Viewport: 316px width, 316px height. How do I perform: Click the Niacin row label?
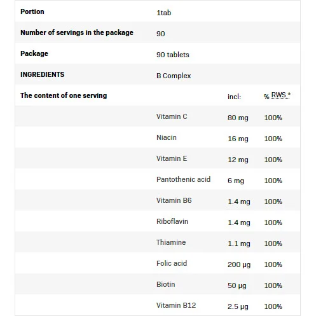tap(167, 137)
